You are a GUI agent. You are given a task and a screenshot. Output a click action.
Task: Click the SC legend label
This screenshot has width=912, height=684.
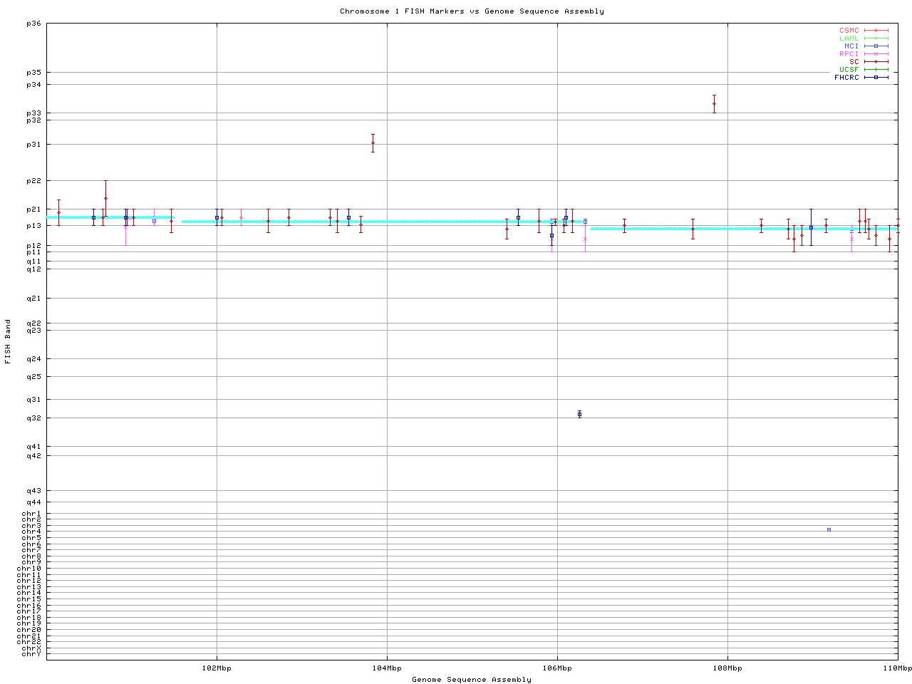[854, 62]
